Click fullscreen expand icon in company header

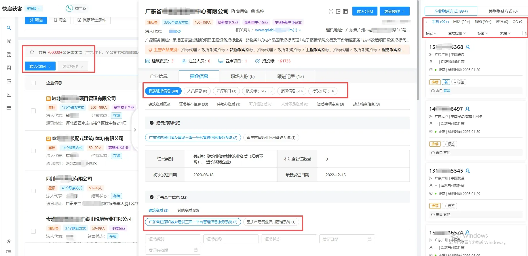point(331,12)
